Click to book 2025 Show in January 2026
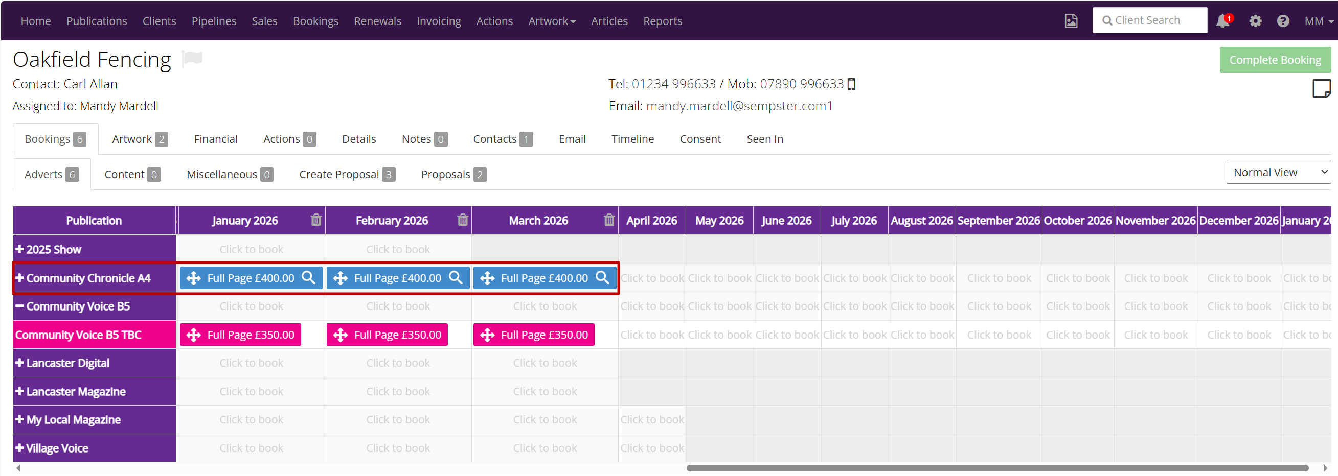Screen dimensions: 1338x476 pos(252,250)
